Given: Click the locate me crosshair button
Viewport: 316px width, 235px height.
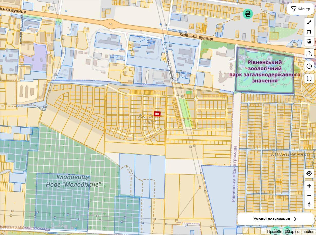Looking at the screenshot, I should click(x=309, y=173).
